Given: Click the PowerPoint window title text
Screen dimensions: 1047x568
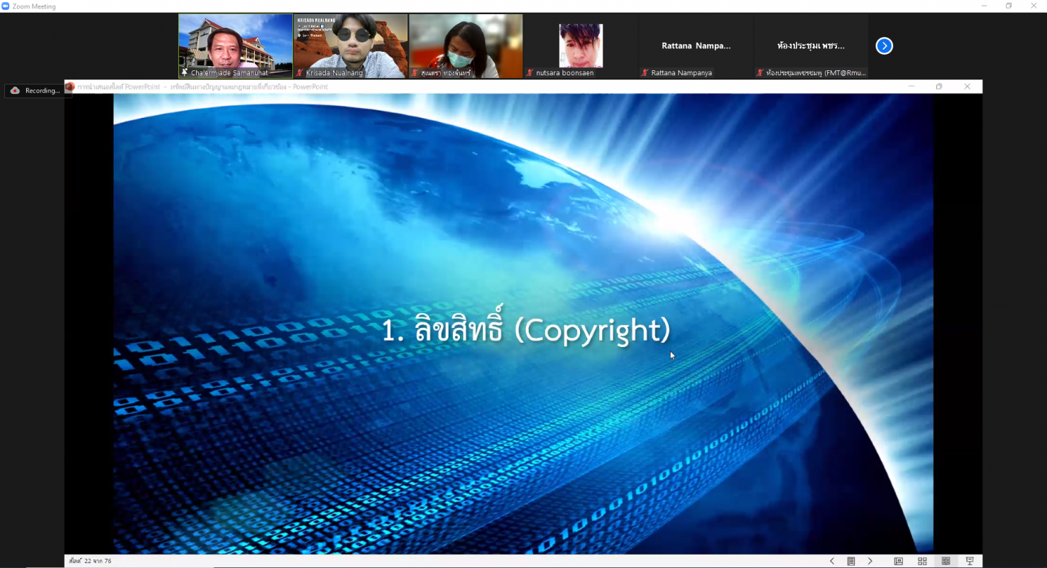Looking at the screenshot, I should (202, 87).
